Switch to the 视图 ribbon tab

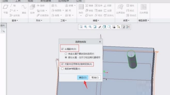coord(30,1)
